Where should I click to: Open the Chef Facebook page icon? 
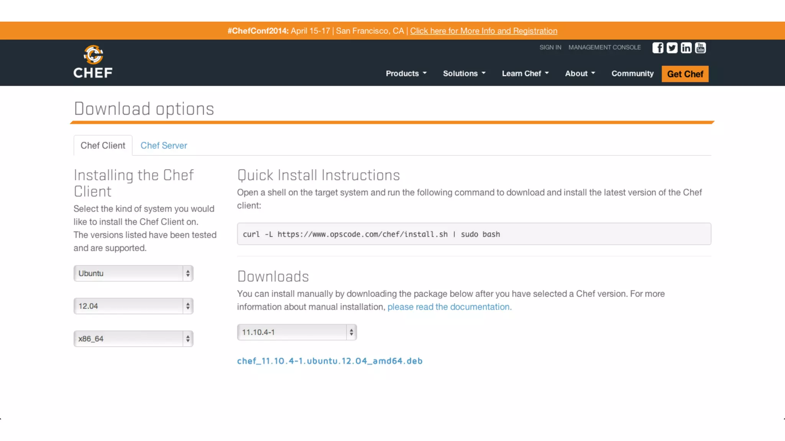(x=658, y=48)
